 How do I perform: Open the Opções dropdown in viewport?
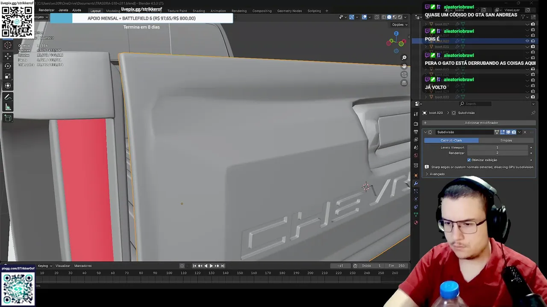click(400, 25)
